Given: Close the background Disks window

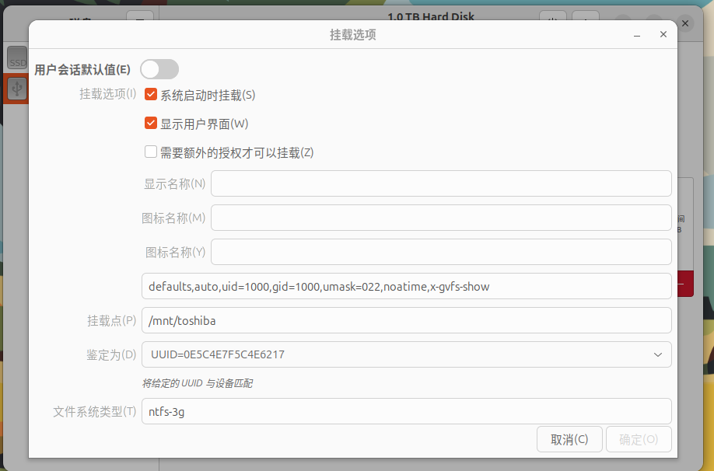Looking at the screenshot, I should [x=684, y=24].
